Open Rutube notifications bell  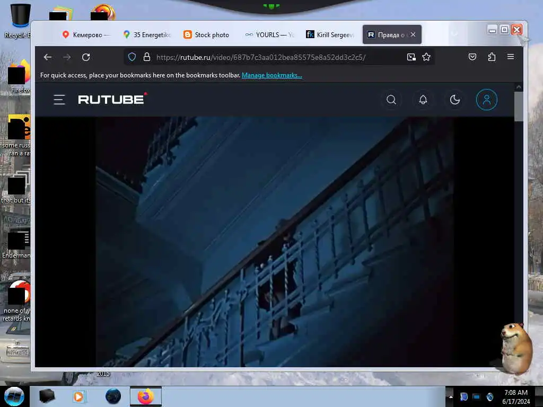click(423, 100)
